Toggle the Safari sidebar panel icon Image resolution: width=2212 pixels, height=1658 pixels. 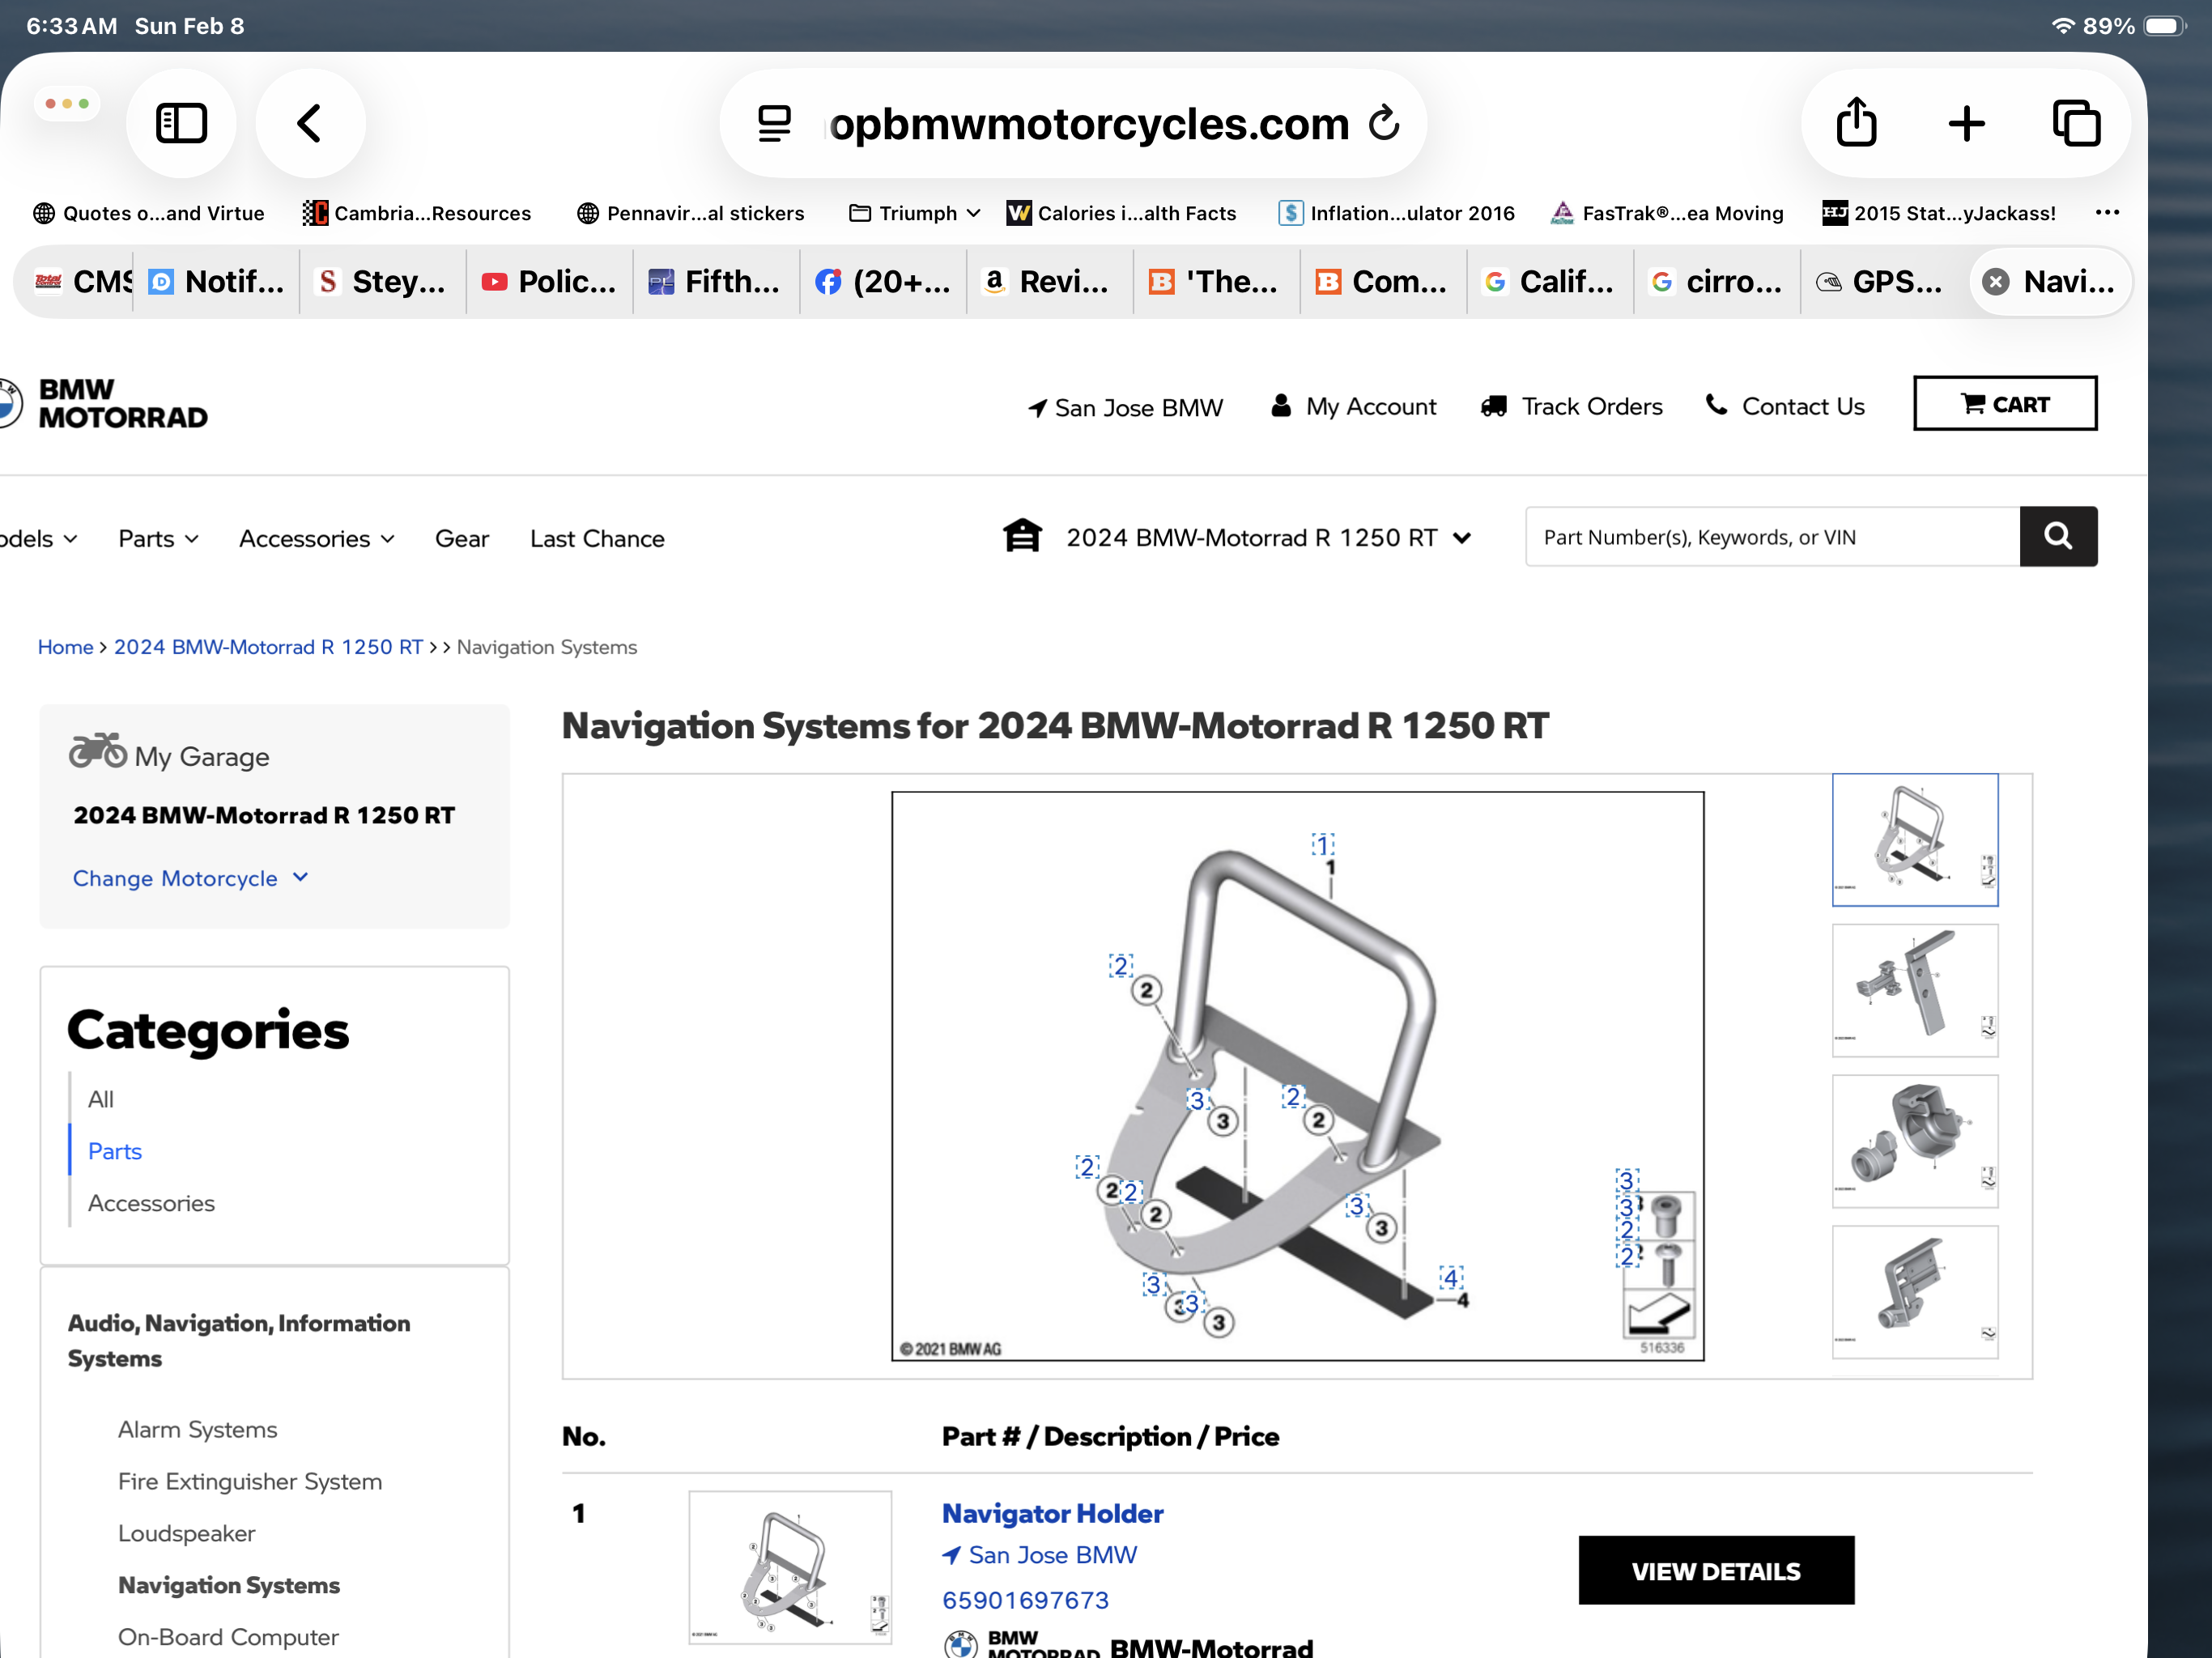point(181,124)
